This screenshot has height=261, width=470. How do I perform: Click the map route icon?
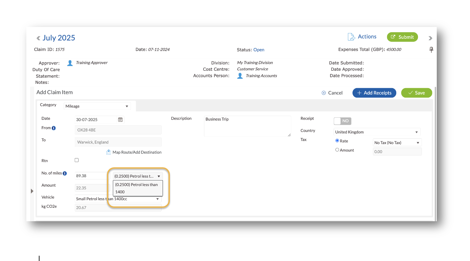click(109, 152)
